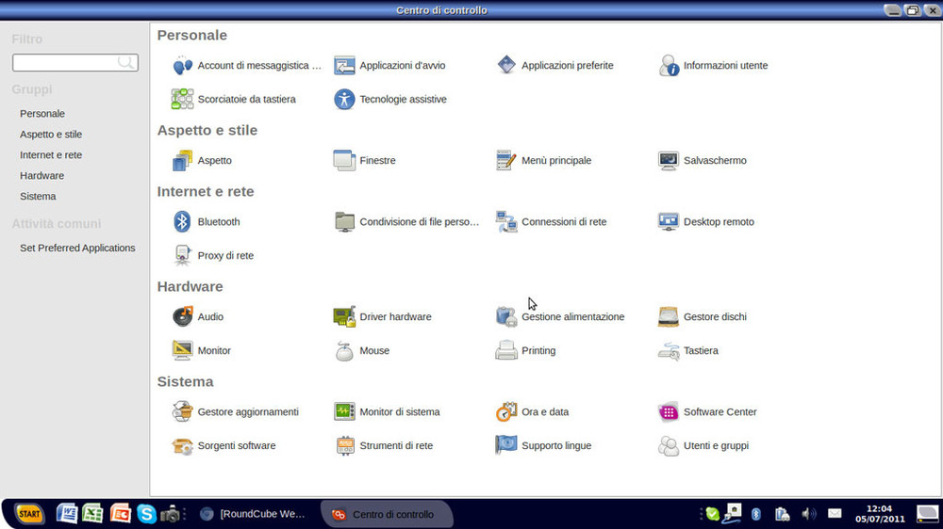The width and height of the screenshot is (943, 529).
Task: Click the Gestore aggiornamenti icon
Action: tap(182, 411)
